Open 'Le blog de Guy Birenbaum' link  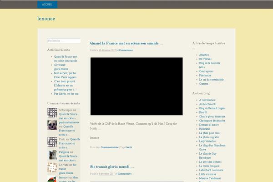click(208, 156)
